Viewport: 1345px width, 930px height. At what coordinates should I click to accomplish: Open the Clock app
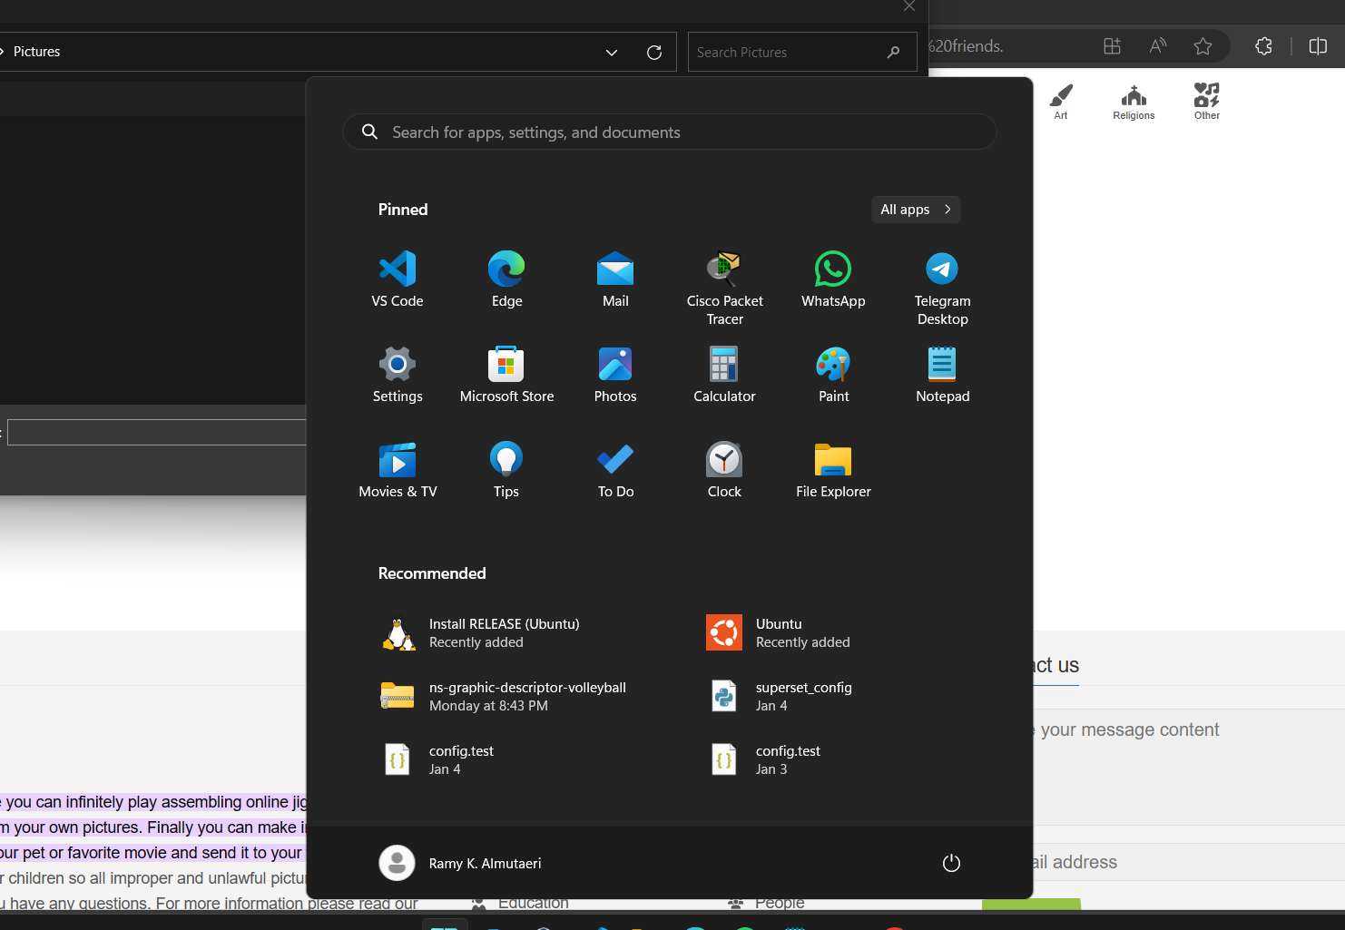[x=724, y=470]
